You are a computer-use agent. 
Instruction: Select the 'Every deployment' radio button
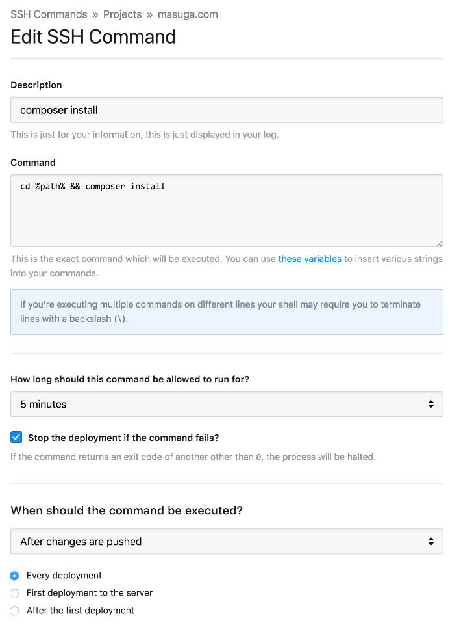[x=14, y=575]
